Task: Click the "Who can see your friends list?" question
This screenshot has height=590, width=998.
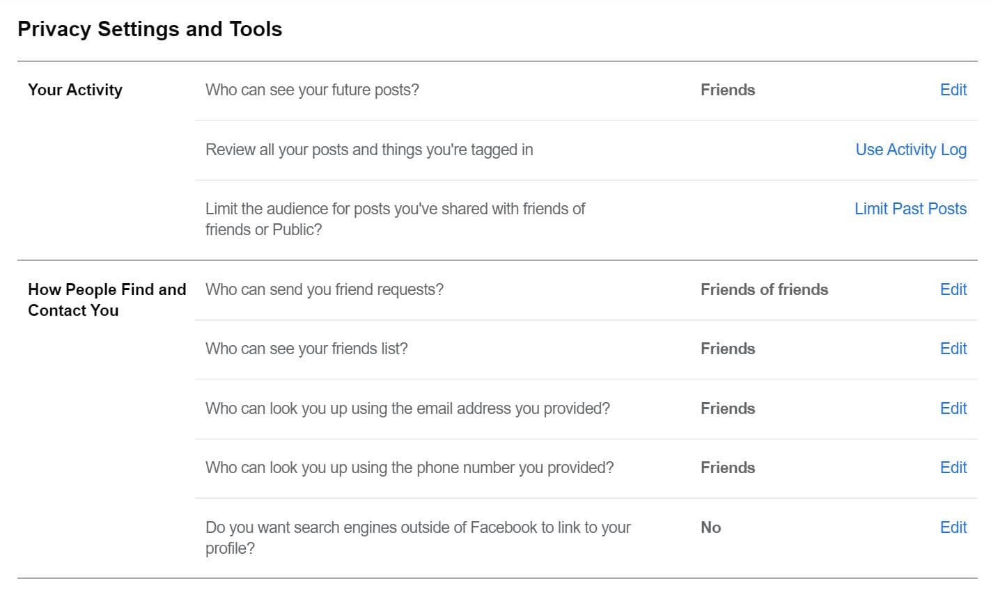Action: pyautogui.click(x=306, y=349)
